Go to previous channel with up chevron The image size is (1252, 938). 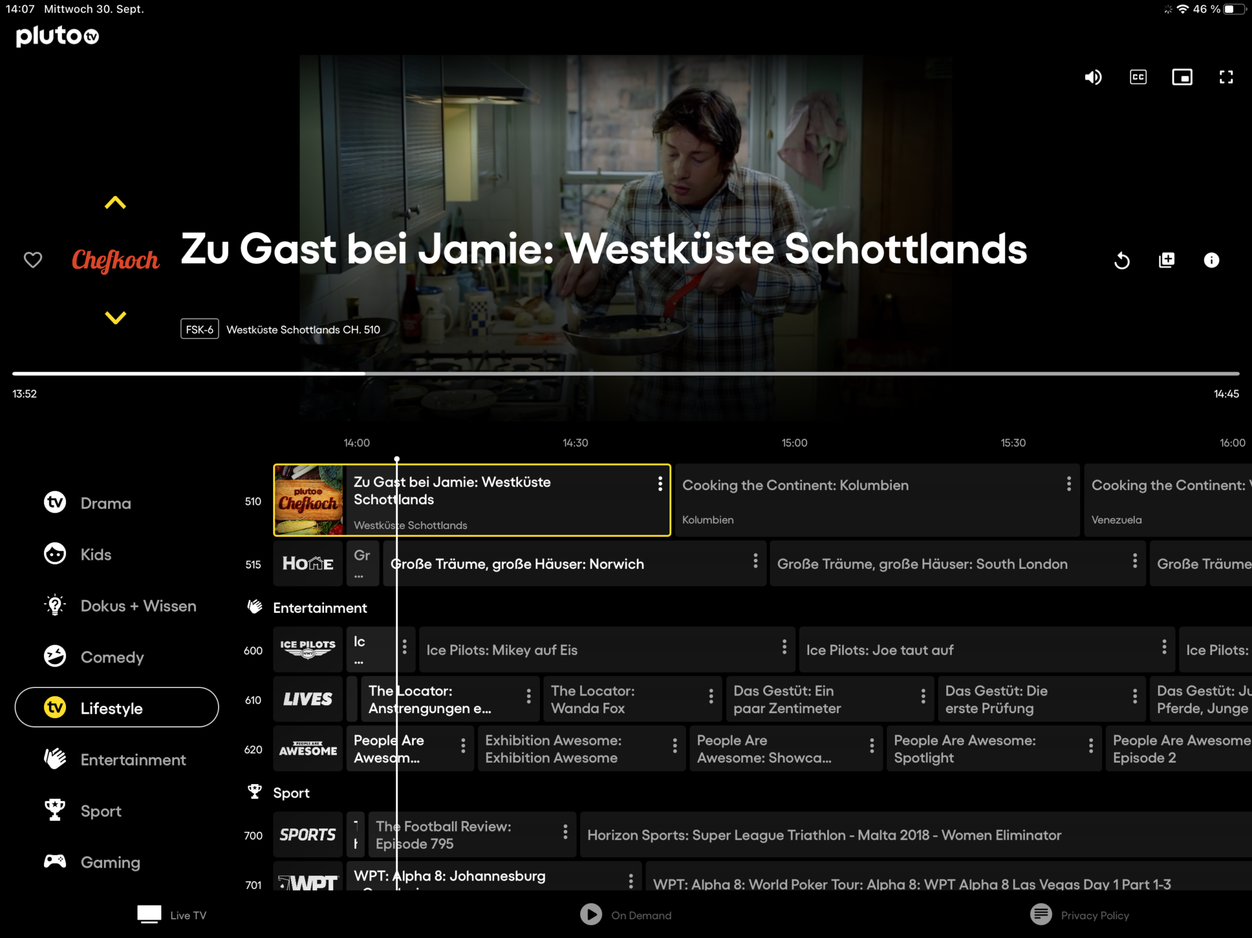115,203
